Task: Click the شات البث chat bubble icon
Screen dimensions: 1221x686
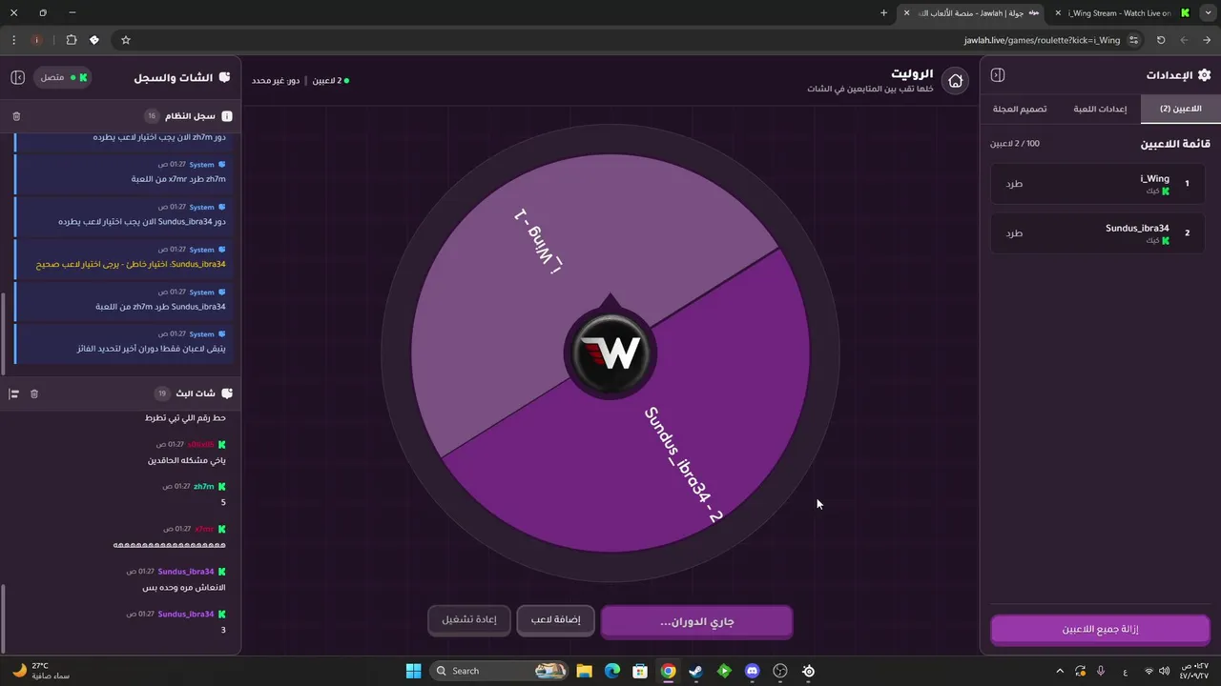Action: coord(226,393)
